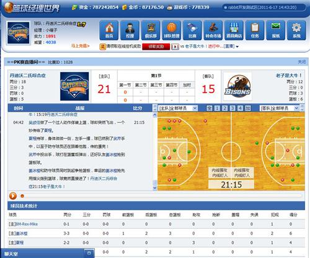Click the 篮球经理世界 game logo
This screenshot has width=310, height=258.
pos(32,8)
